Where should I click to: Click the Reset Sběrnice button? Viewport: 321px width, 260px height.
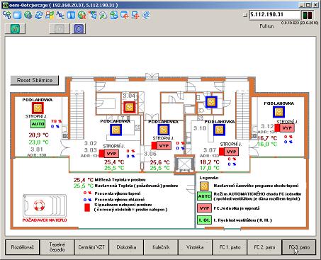click(35, 80)
